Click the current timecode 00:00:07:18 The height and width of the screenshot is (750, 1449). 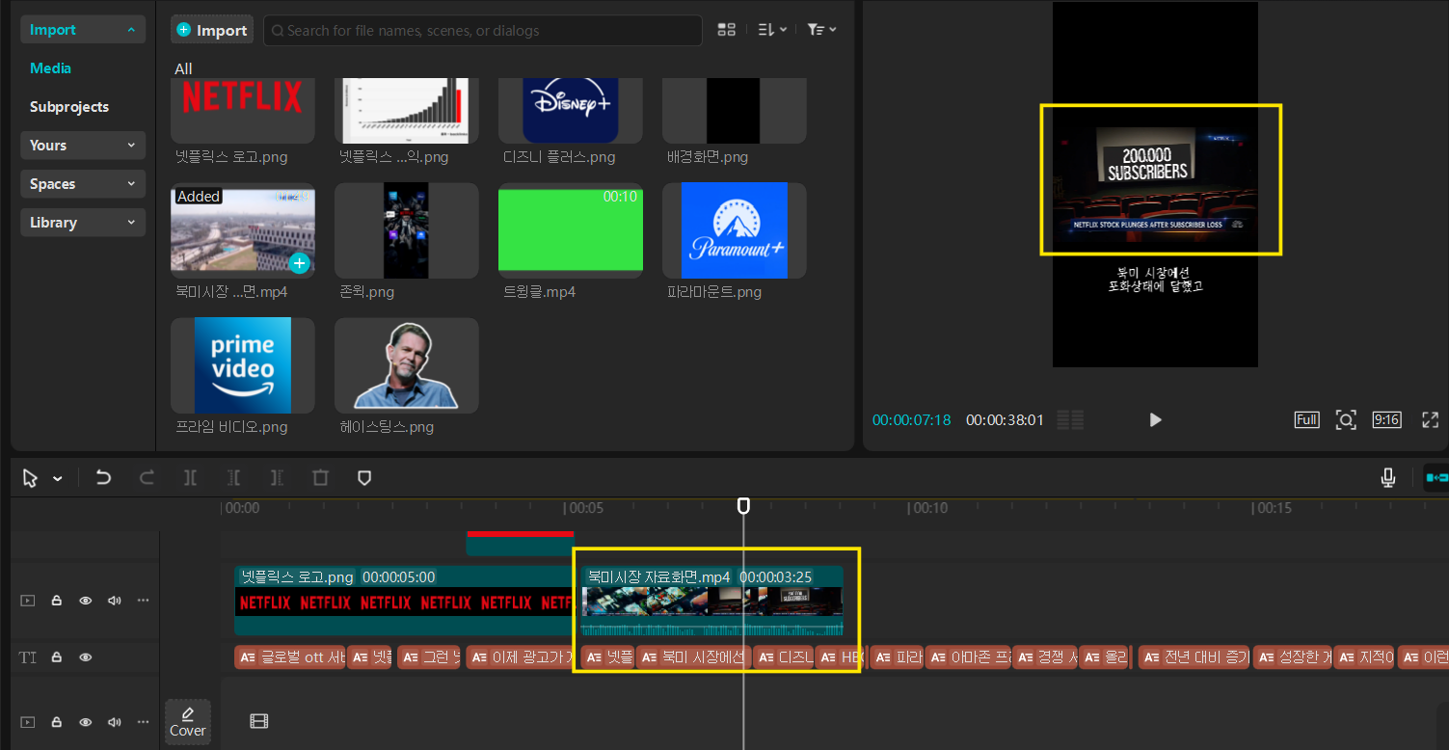click(x=911, y=419)
